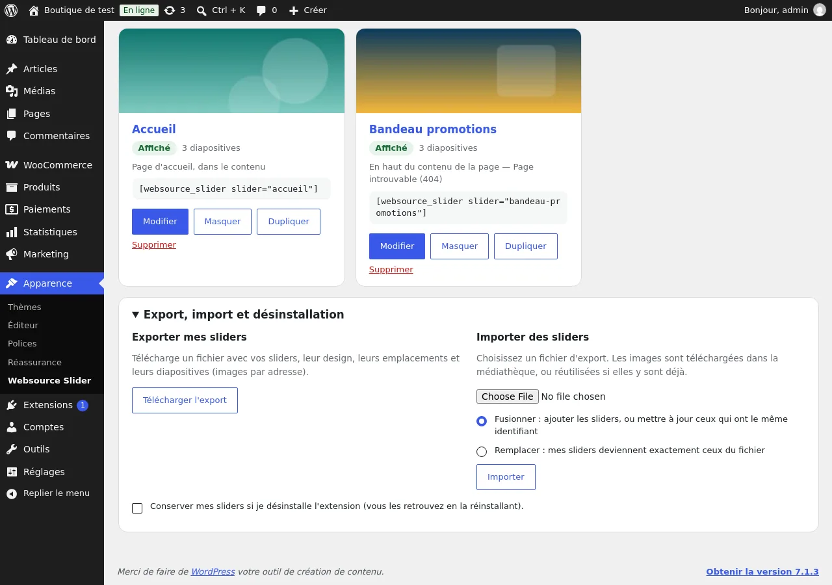
Task: Click the Choose File input
Action: coord(541,396)
